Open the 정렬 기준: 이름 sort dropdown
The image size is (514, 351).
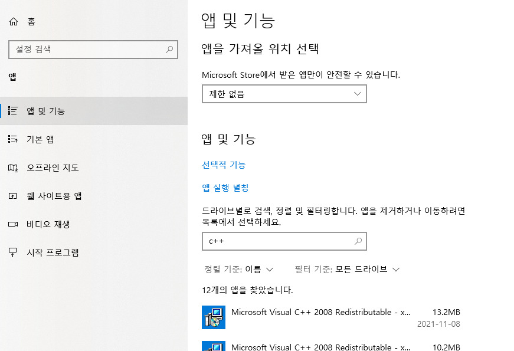point(238,270)
